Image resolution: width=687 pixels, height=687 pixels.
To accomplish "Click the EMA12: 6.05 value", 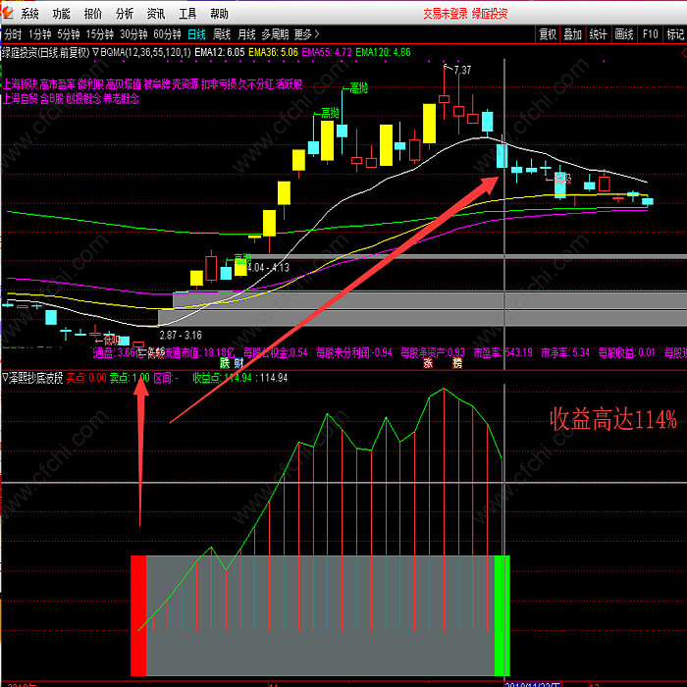I will click(220, 53).
